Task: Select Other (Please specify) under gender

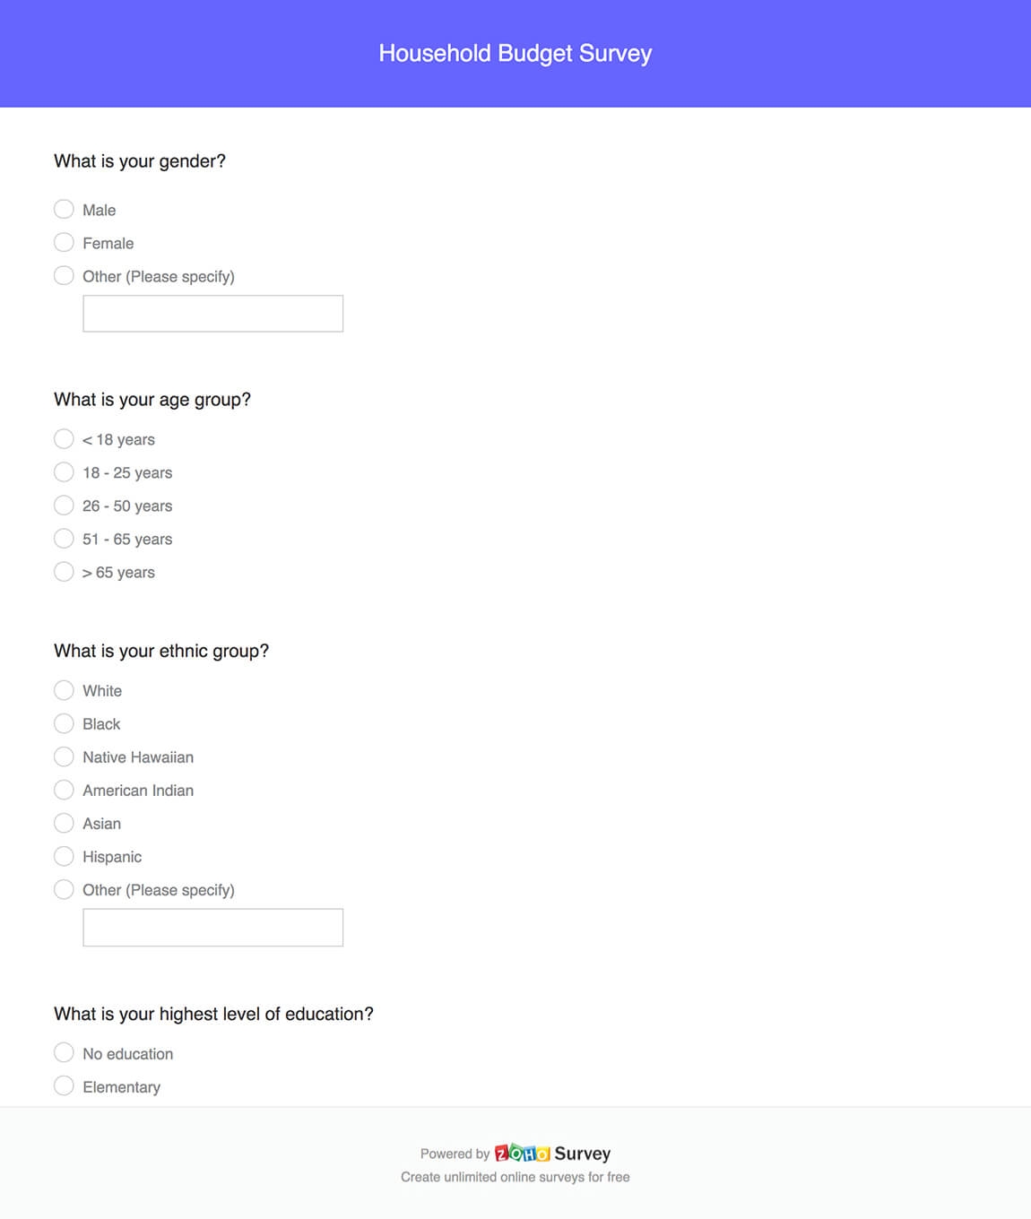Action: point(64,276)
